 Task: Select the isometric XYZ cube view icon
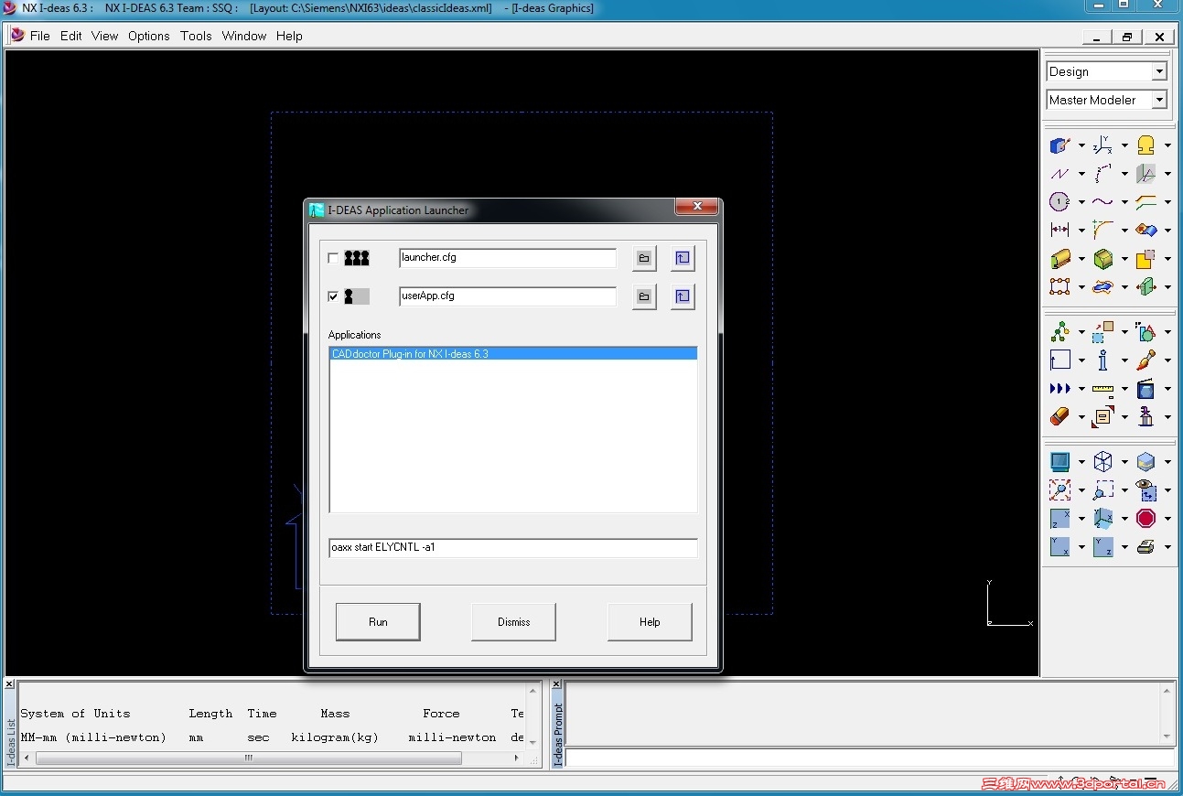(1103, 519)
